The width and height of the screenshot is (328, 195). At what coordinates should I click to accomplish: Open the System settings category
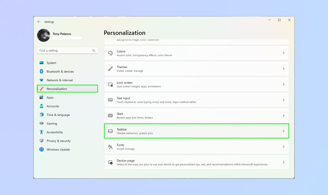(51, 63)
